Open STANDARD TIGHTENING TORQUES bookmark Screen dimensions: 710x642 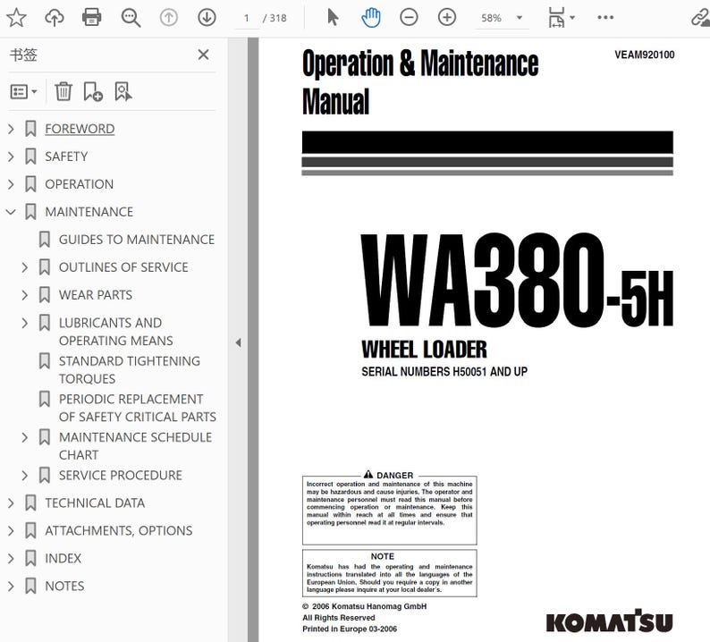[x=130, y=370]
